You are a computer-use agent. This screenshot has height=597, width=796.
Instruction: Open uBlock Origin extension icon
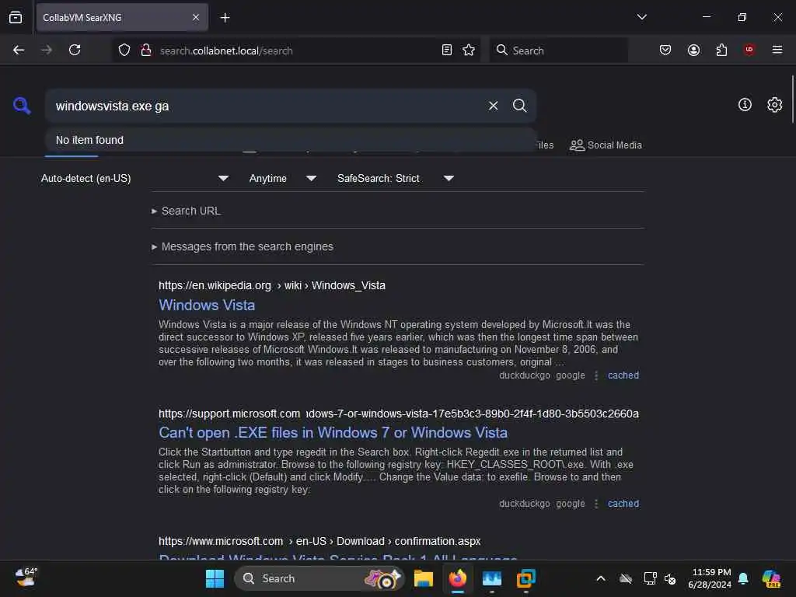749,50
